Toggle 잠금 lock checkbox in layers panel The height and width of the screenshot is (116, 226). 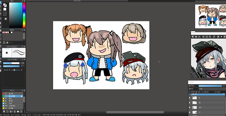tap(216, 92)
